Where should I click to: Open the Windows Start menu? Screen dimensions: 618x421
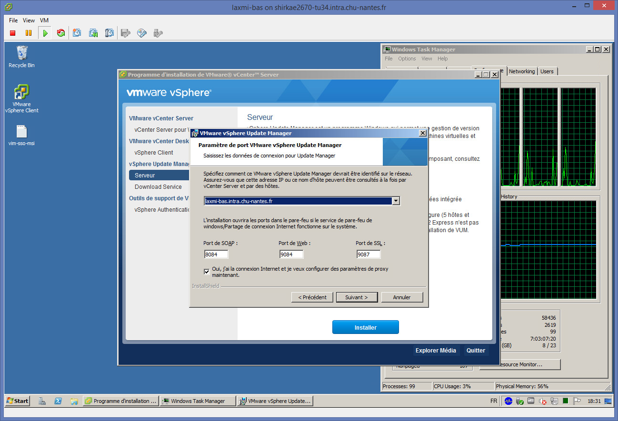click(18, 401)
